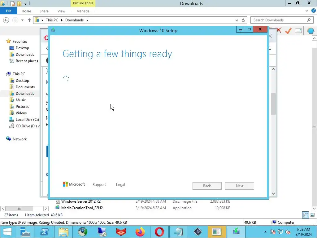
Task: Open the taskbar clock and date
Action: pos(303,232)
